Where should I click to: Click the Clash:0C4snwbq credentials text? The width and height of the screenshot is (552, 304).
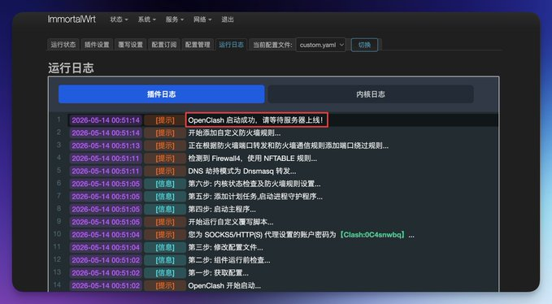(x=372, y=235)
